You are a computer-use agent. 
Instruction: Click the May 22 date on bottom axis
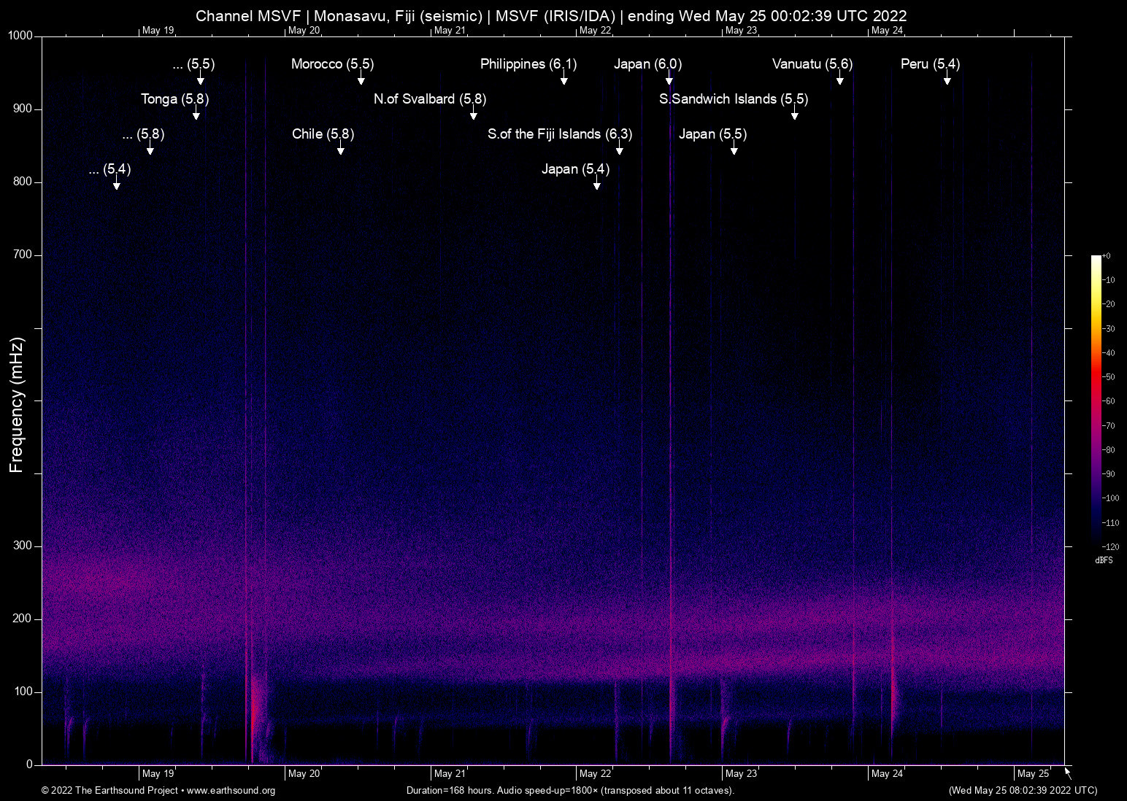click(x=595, y=774)
